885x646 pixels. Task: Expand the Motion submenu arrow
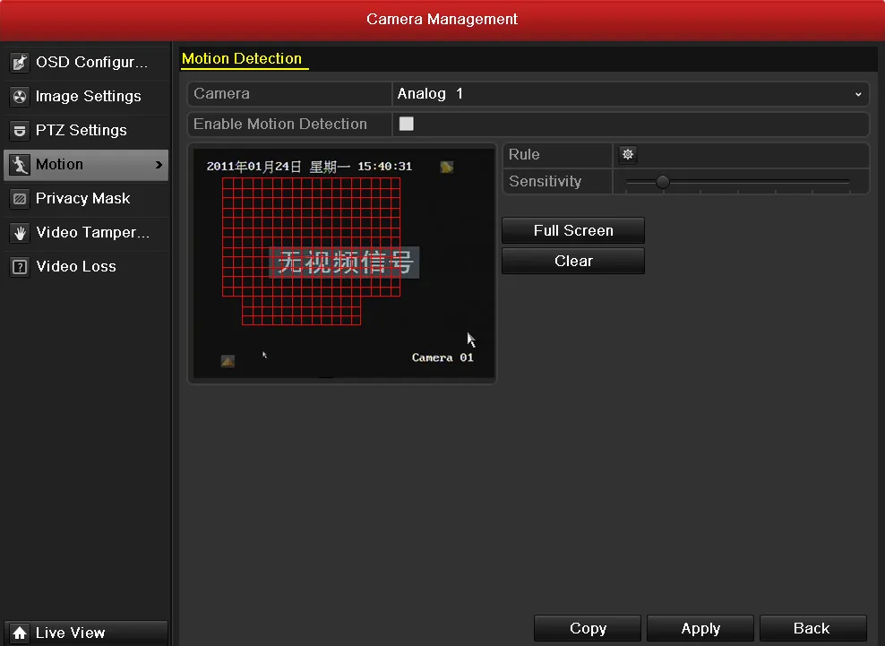pos(159,165)
